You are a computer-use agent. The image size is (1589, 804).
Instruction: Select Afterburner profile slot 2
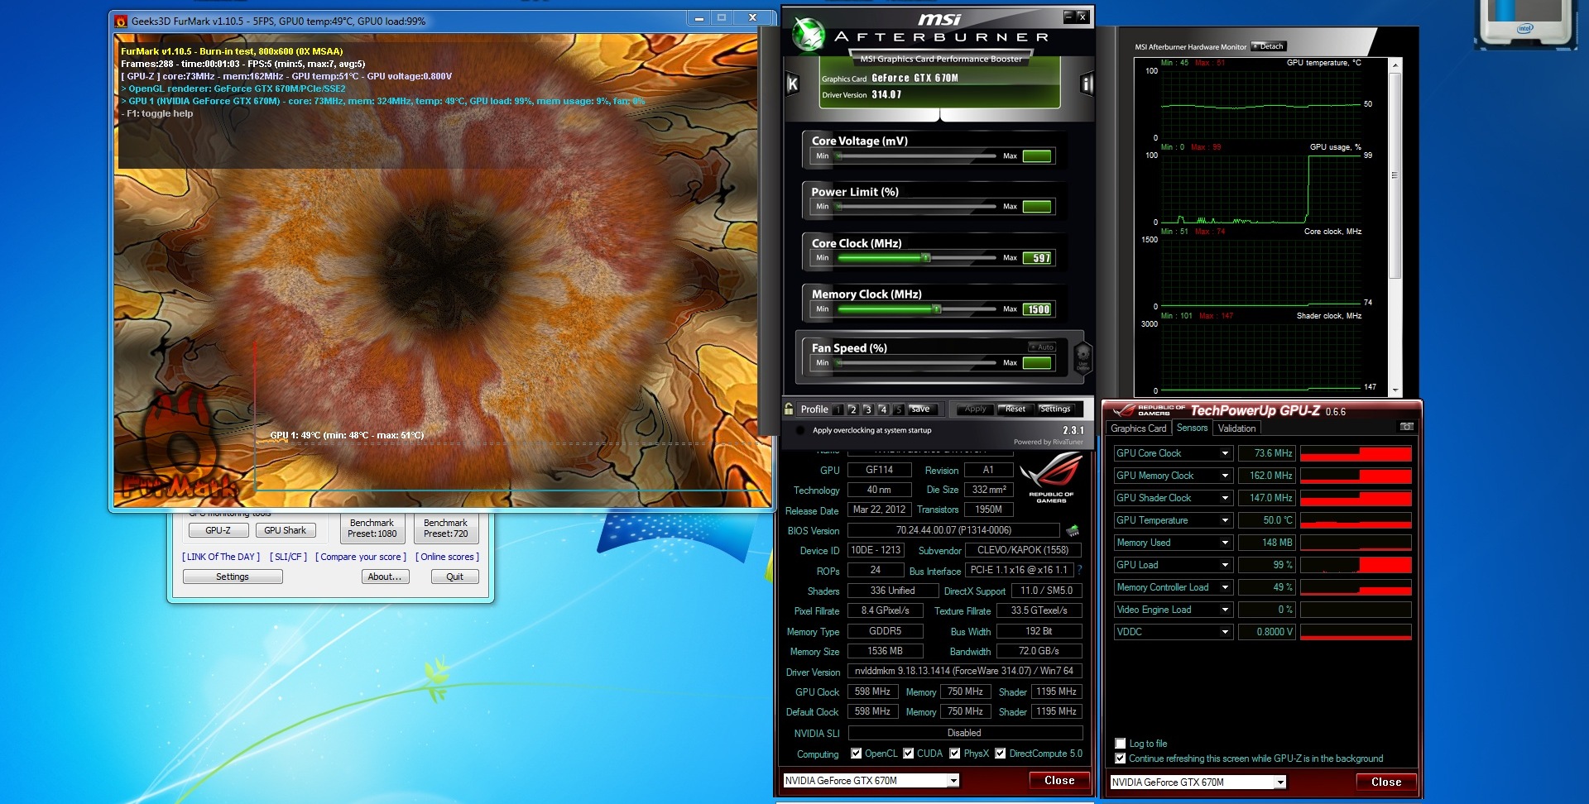(853, 409)
